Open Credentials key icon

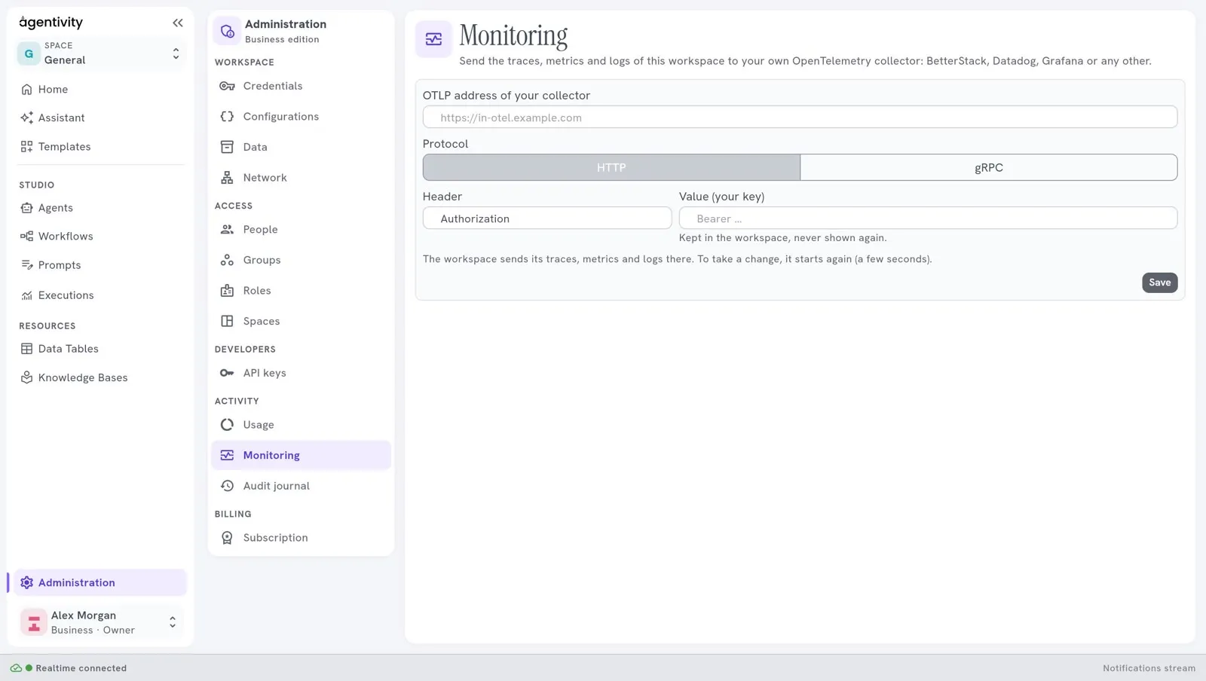tap(227, 86)
